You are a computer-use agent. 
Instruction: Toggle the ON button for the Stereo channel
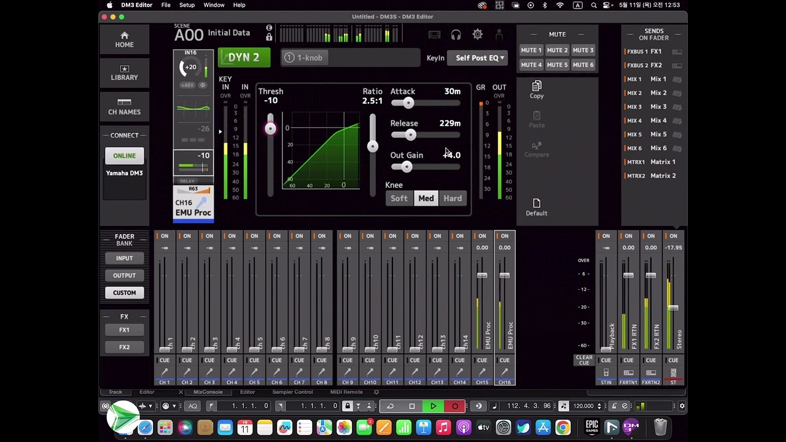point(674,236)
